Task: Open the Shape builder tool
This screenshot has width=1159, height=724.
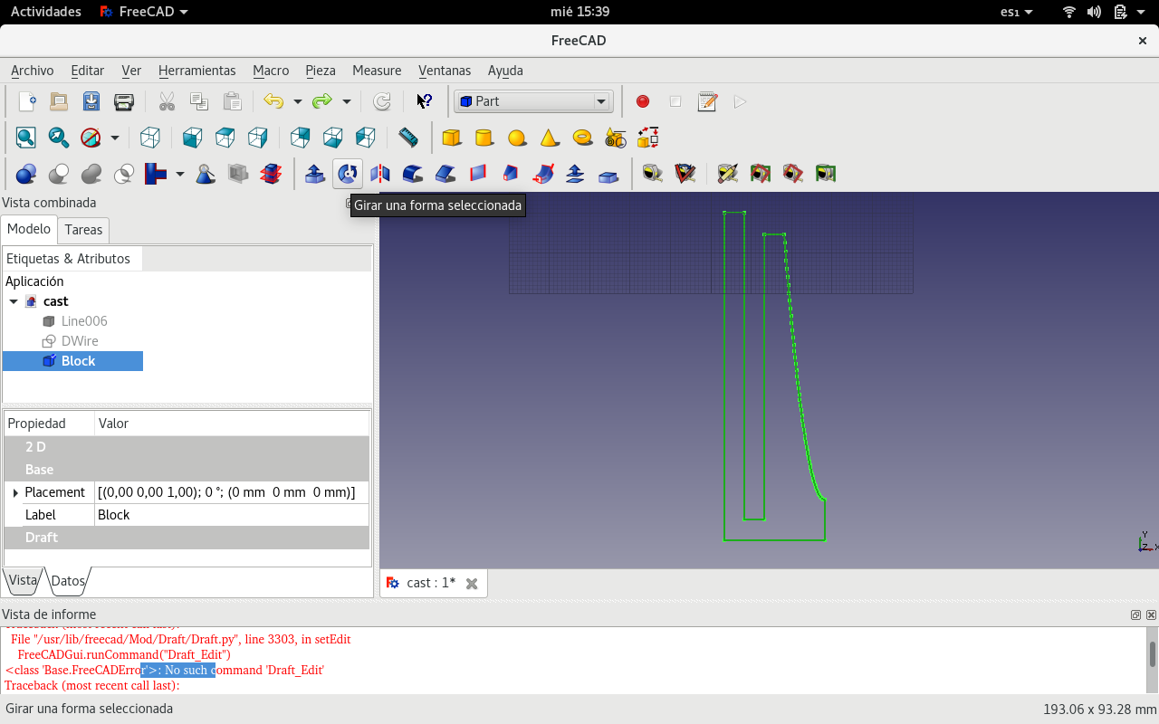Action: click(x=648, y=138)
